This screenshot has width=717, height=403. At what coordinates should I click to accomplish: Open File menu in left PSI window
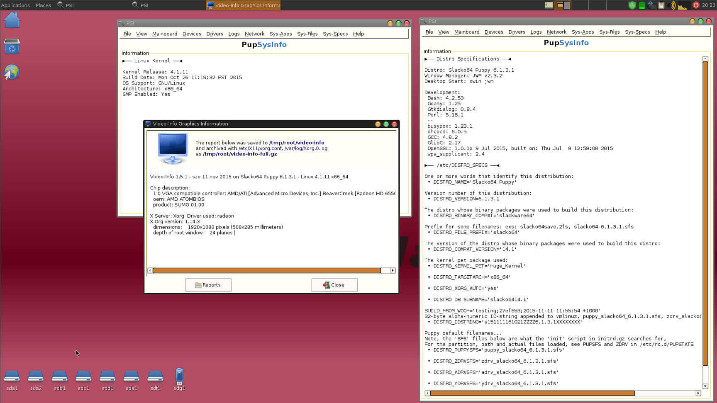click(127, 34)
